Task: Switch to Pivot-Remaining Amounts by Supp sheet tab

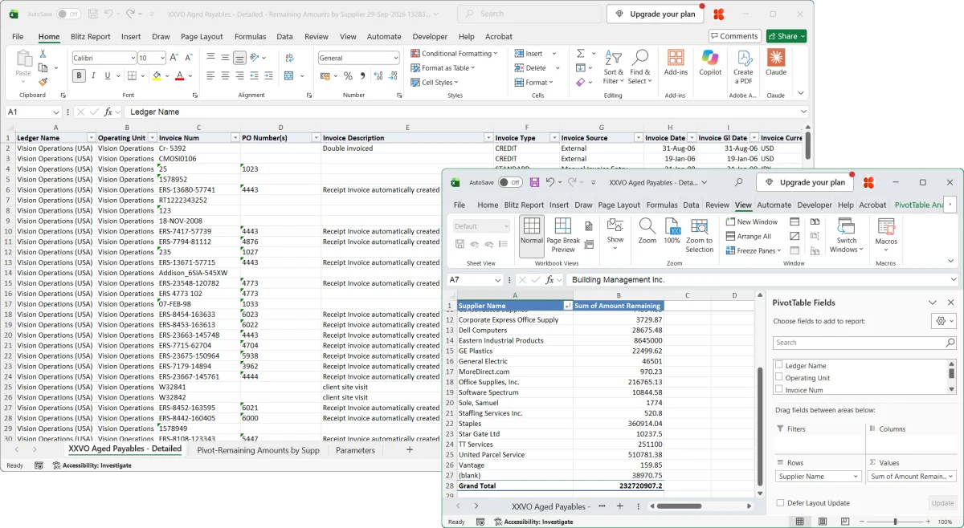Action: (x=258, y=450)
